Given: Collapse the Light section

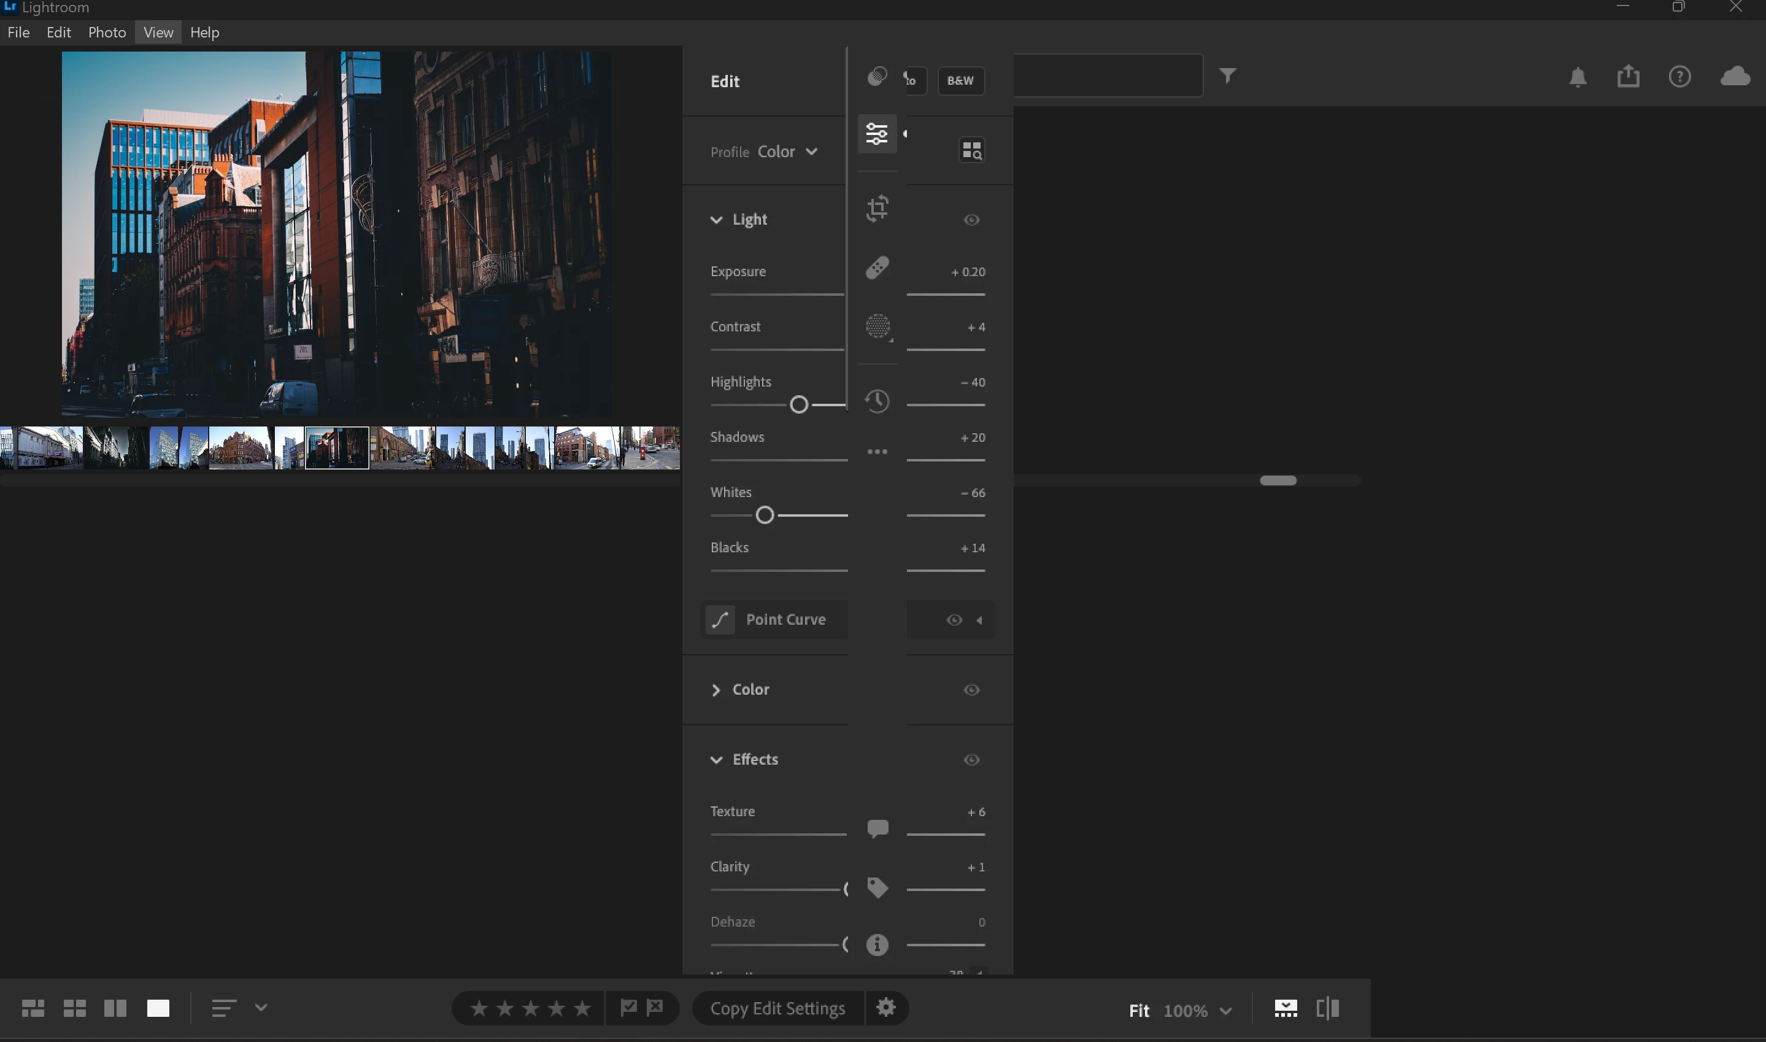Looking at the screenshot, I should [716, 220].
